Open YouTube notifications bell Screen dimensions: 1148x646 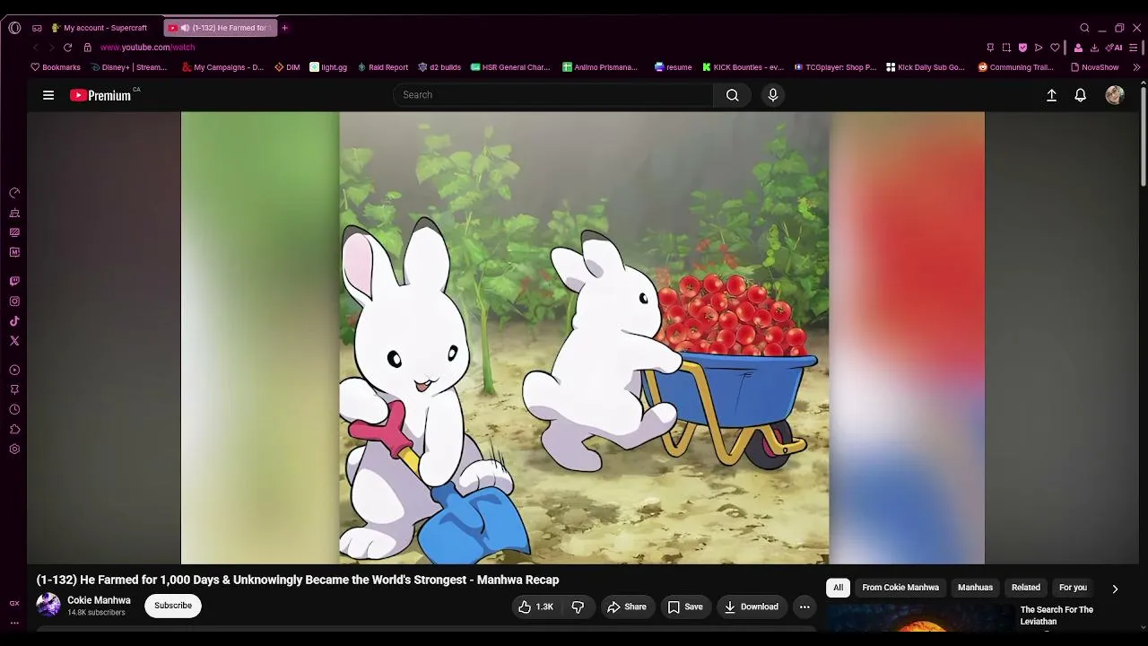[1081, 95]
